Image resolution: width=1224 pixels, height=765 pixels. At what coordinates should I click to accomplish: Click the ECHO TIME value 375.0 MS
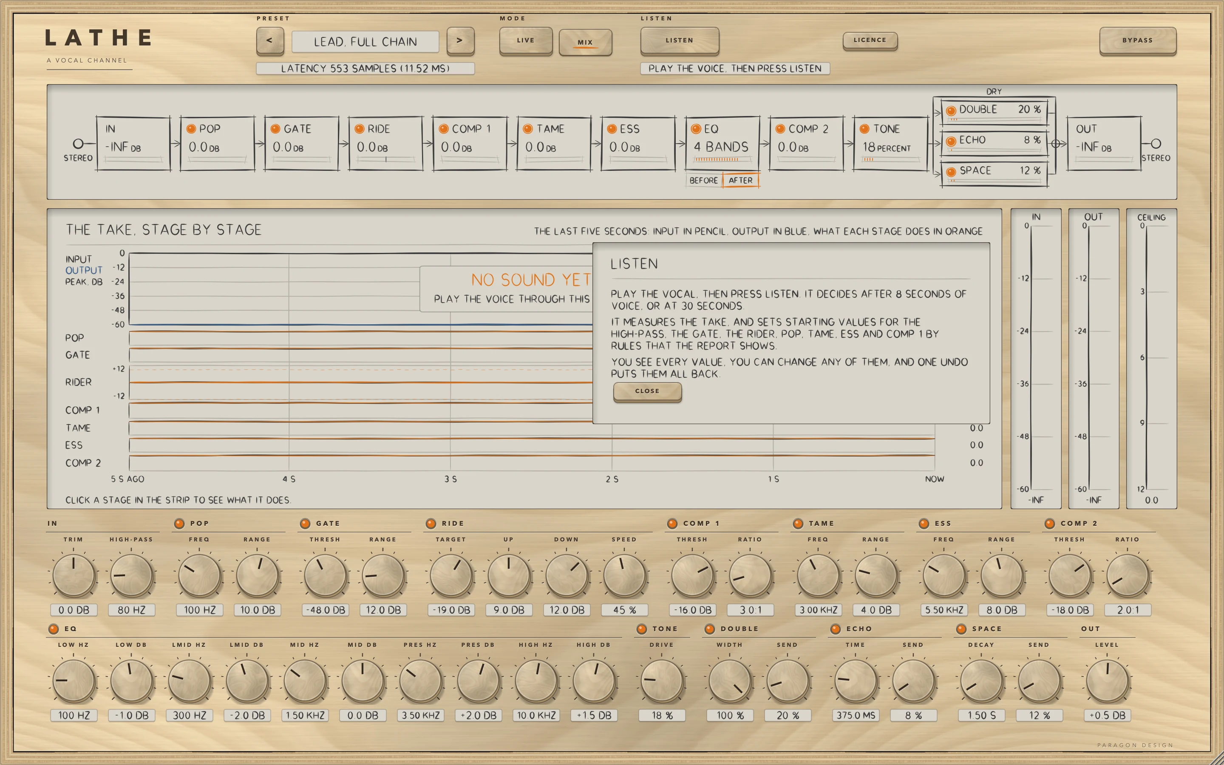coord(856,715)
